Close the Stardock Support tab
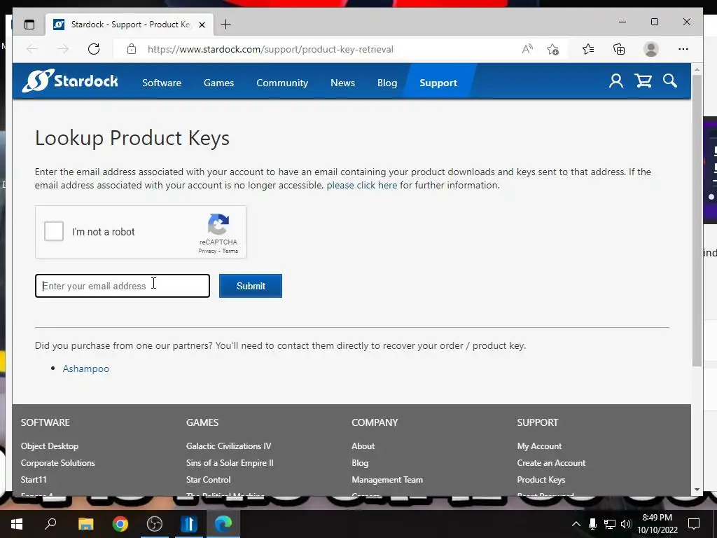The image size is (717, 538). click(202, 25)
